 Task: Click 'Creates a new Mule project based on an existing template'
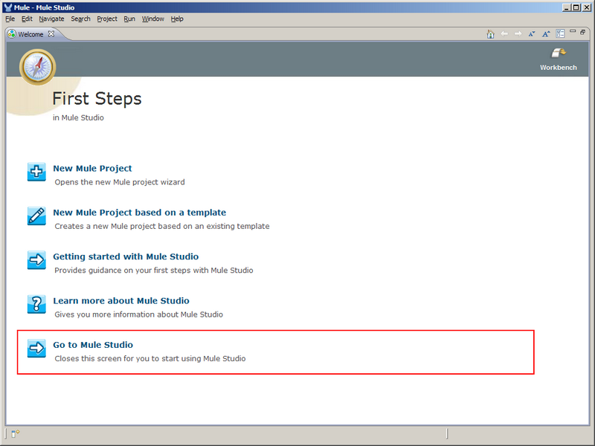[x=162, y=226]
